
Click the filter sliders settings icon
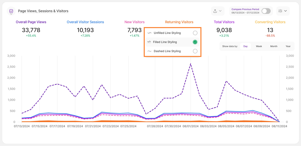point(280,11)
